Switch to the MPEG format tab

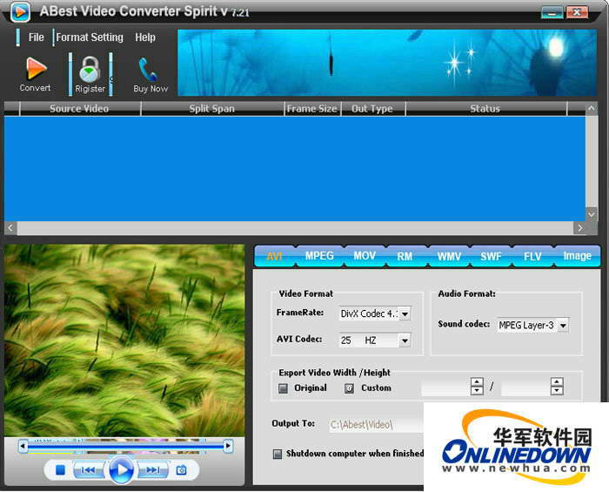click(319, 256)
